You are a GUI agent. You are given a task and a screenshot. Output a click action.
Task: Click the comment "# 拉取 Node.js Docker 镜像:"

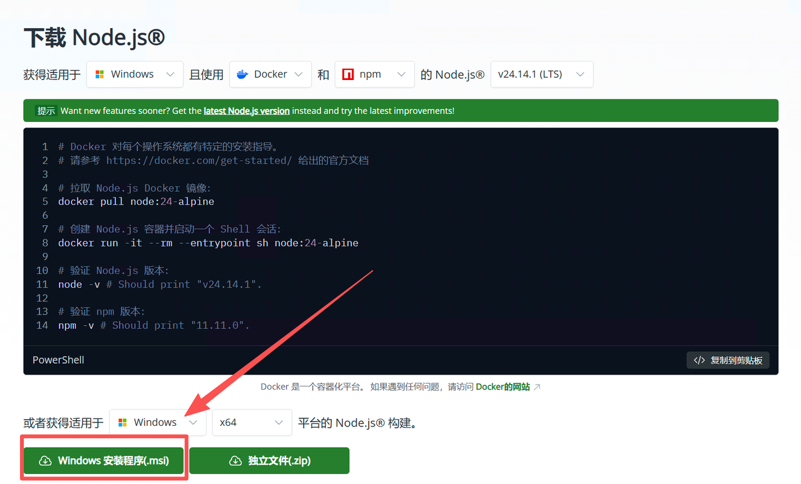135,188
